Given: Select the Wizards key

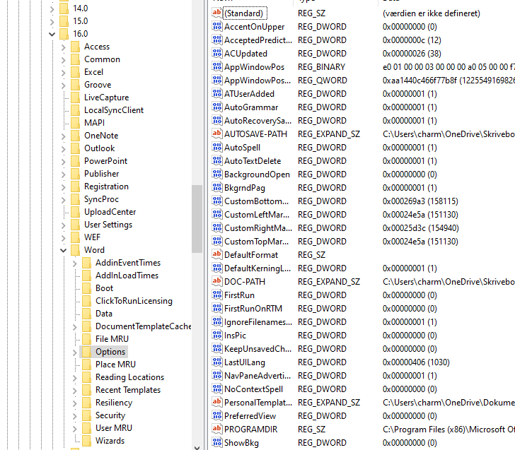Looking at the screenshot, I should [x=110, y=441].
